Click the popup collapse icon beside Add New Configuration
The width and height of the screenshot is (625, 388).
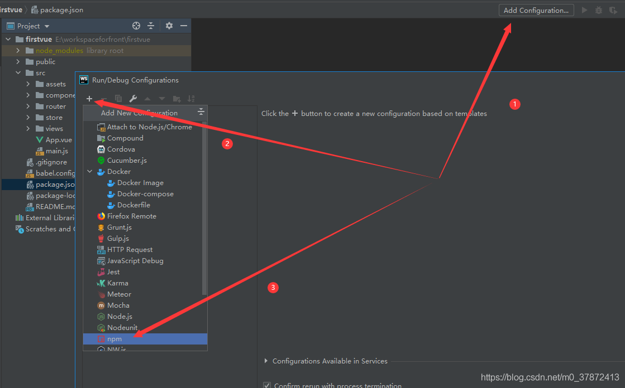(201, 112)
